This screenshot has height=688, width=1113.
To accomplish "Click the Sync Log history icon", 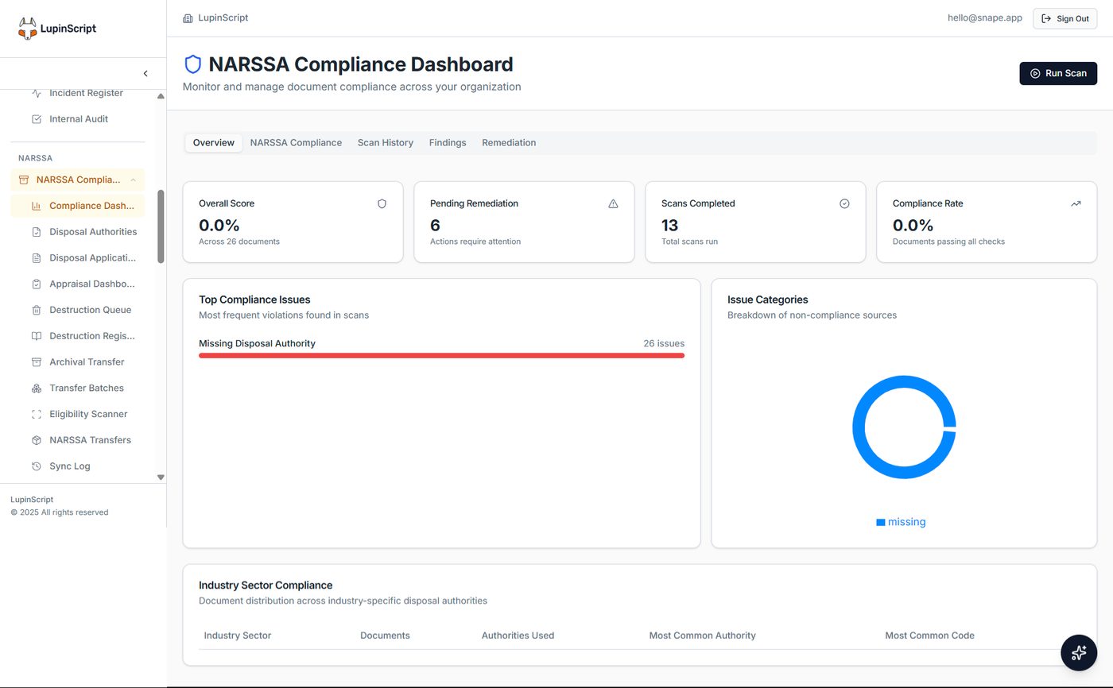I will point(36,466).
